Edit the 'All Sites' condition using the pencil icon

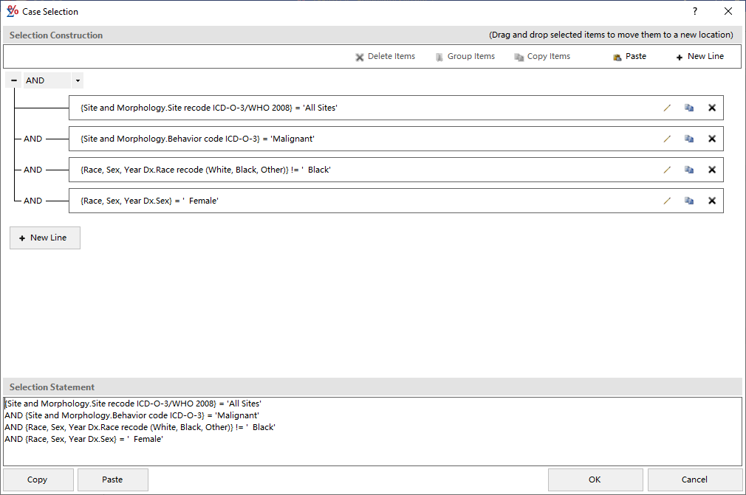coord(667,108)
